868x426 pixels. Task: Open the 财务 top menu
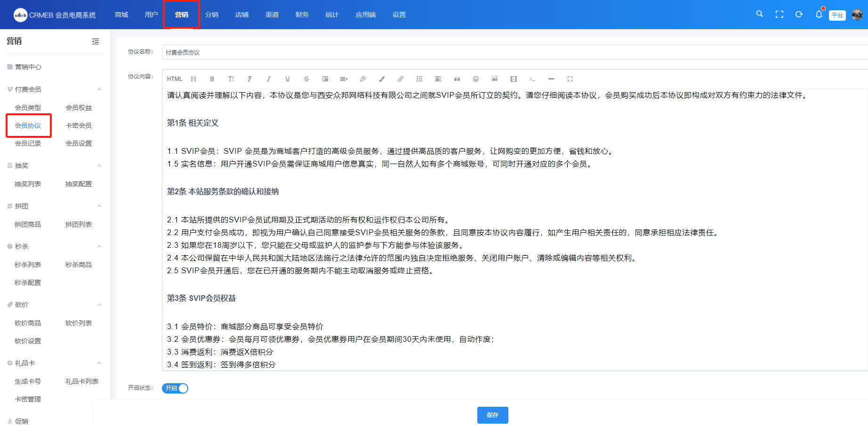(x=302, y=15)
